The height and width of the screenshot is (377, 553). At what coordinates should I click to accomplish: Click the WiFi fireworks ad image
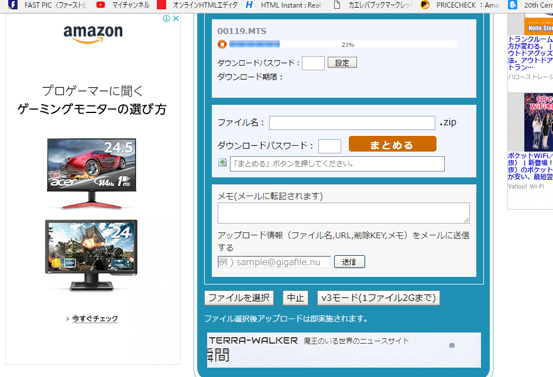click(x=538, y=122)
